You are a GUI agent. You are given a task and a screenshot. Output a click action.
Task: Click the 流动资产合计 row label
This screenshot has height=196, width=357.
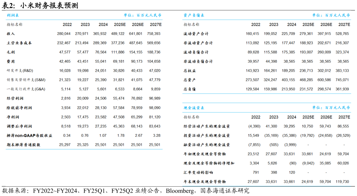196,34
